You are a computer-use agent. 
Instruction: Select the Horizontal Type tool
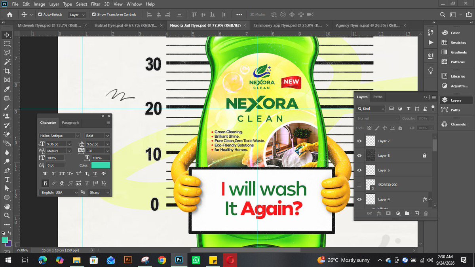[7, 180]
